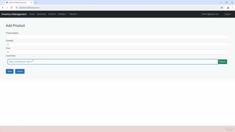Image resolution: width=235 pixels, height=132 pixels.
Task: Click the Add Product heading
Action: point(15,26)
